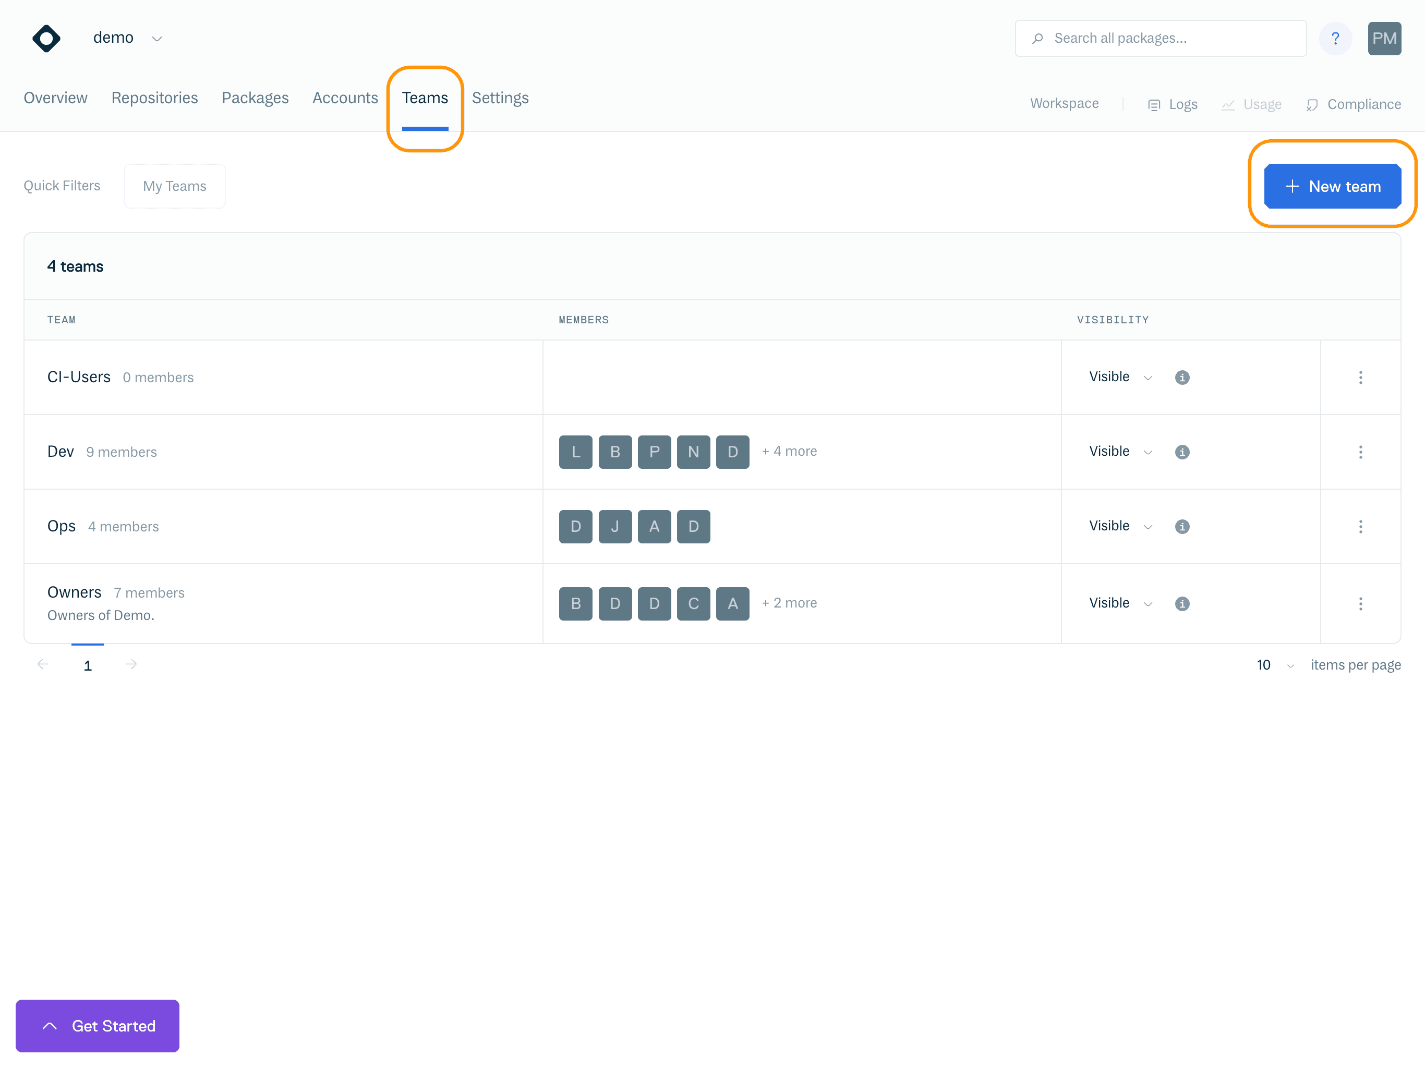Open Visible dropdown for CI-Users team
This screenshot has height=1068, width=1425.
coord(1120,377)
